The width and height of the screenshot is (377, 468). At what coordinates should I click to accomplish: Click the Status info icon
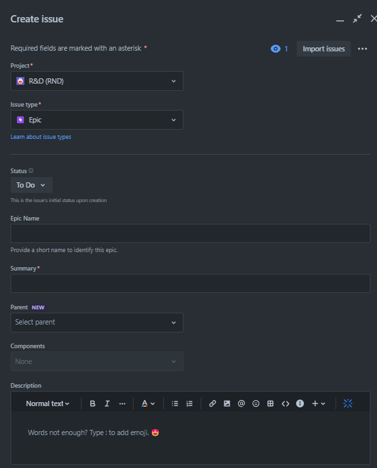coord(31,170)
